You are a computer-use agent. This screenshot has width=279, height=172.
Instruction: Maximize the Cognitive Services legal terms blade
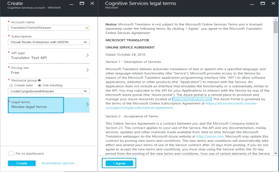263,3
